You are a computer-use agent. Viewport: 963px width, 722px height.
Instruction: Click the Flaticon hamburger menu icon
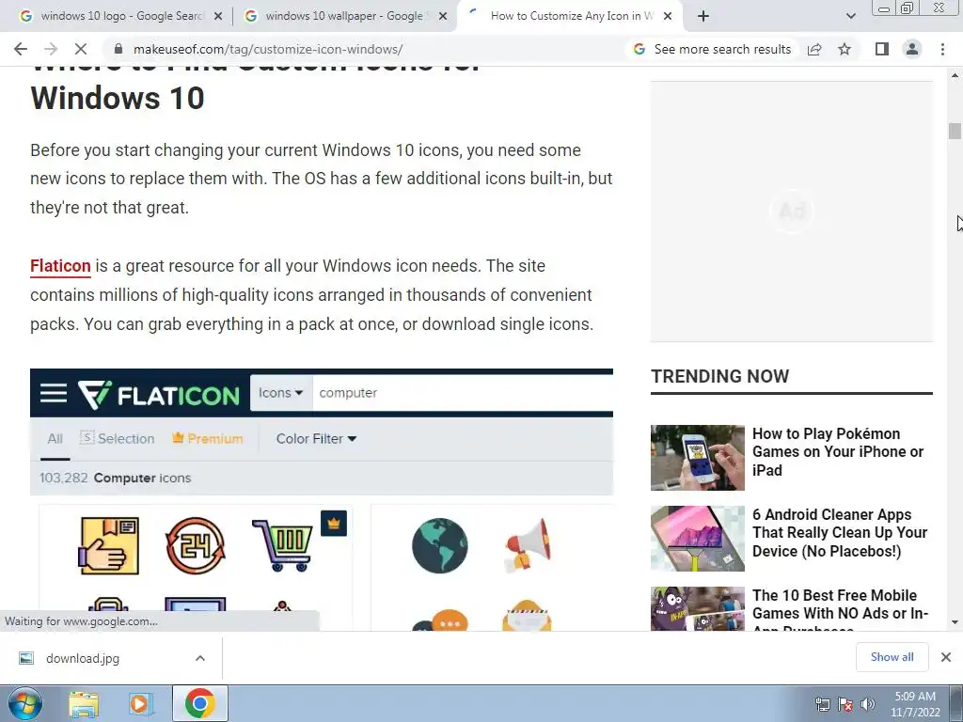(x=54, y=393)
